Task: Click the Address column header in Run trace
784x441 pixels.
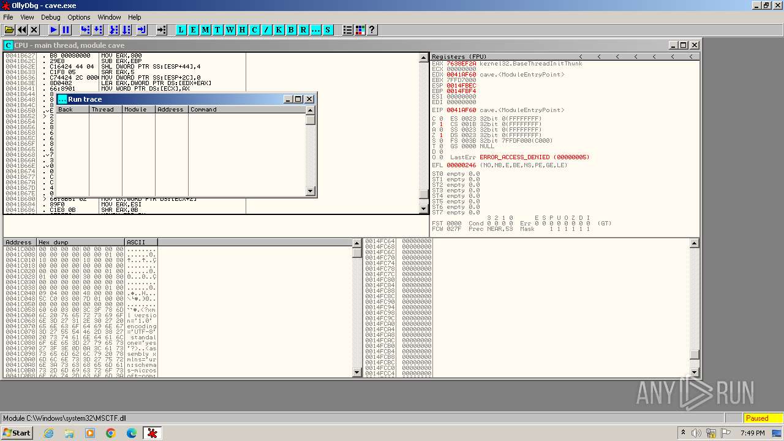Action: click(x=171, y=110)
